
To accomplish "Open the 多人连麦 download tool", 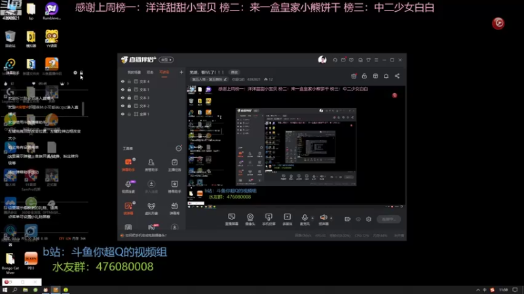I will tap(151, 187).
